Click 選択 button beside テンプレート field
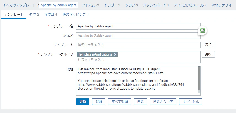This screenshot has height=113, width=236. [x=208, y=45]
